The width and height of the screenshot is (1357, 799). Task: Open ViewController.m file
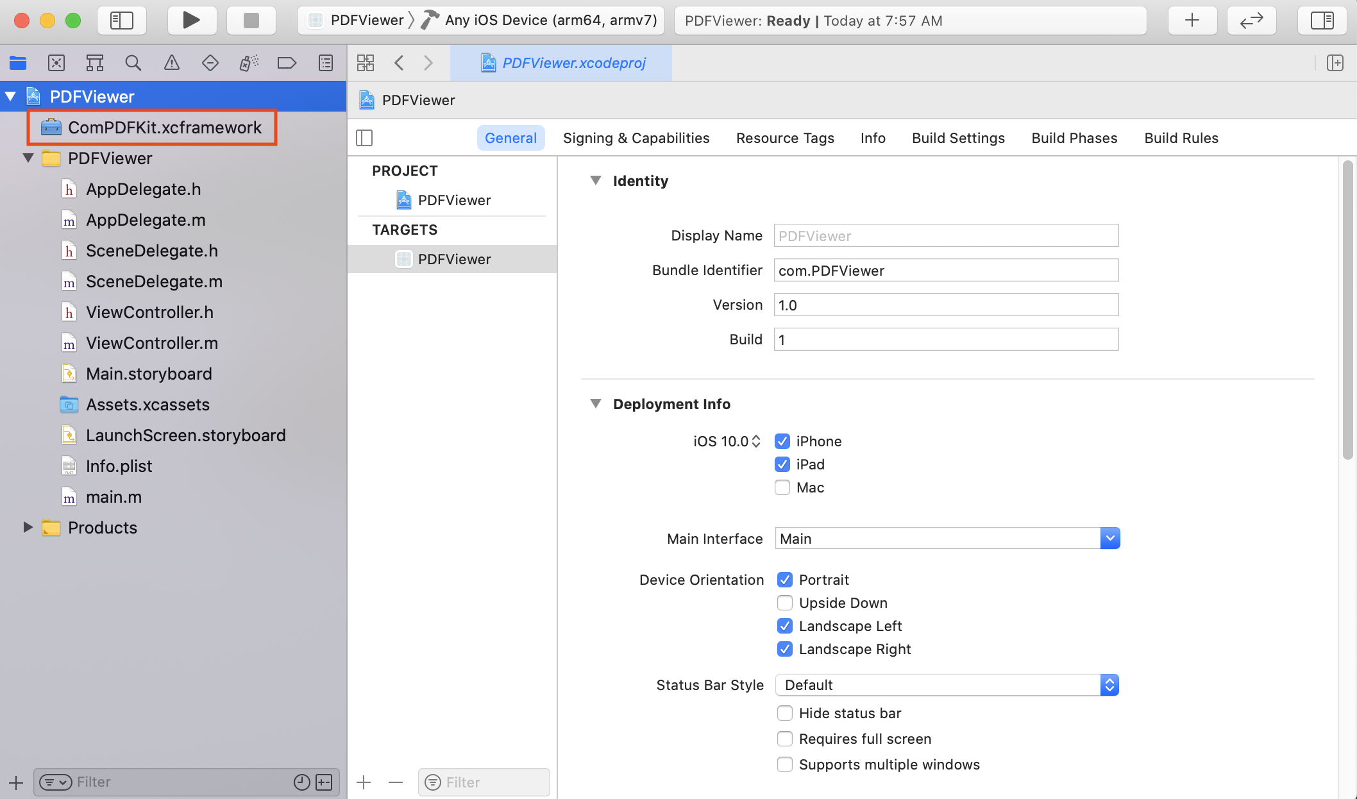point(152,343)
